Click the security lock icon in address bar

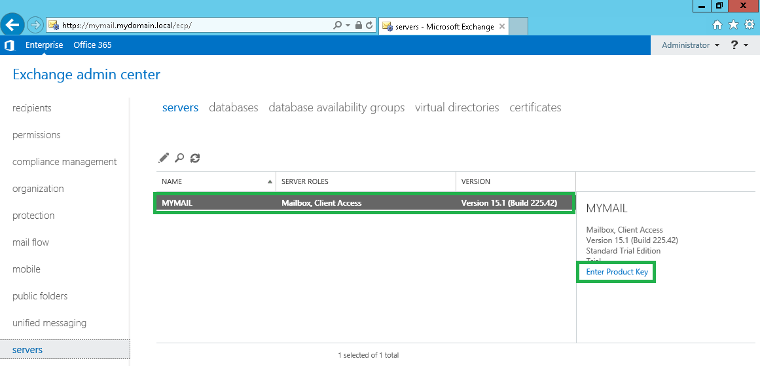[x=359, y=26]
